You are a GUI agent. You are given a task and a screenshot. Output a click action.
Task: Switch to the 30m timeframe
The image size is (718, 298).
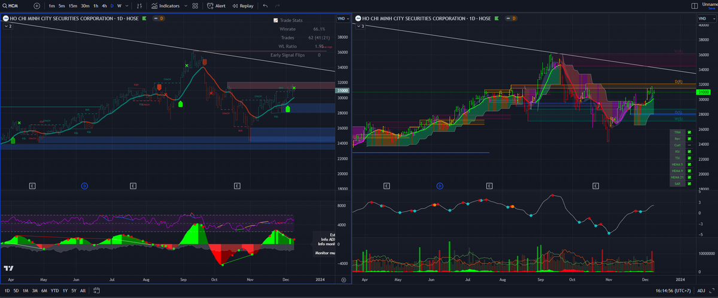[x=85, y=5]
